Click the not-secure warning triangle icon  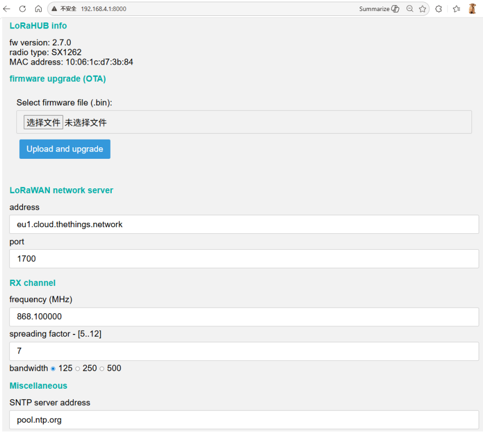pos(55,9)
